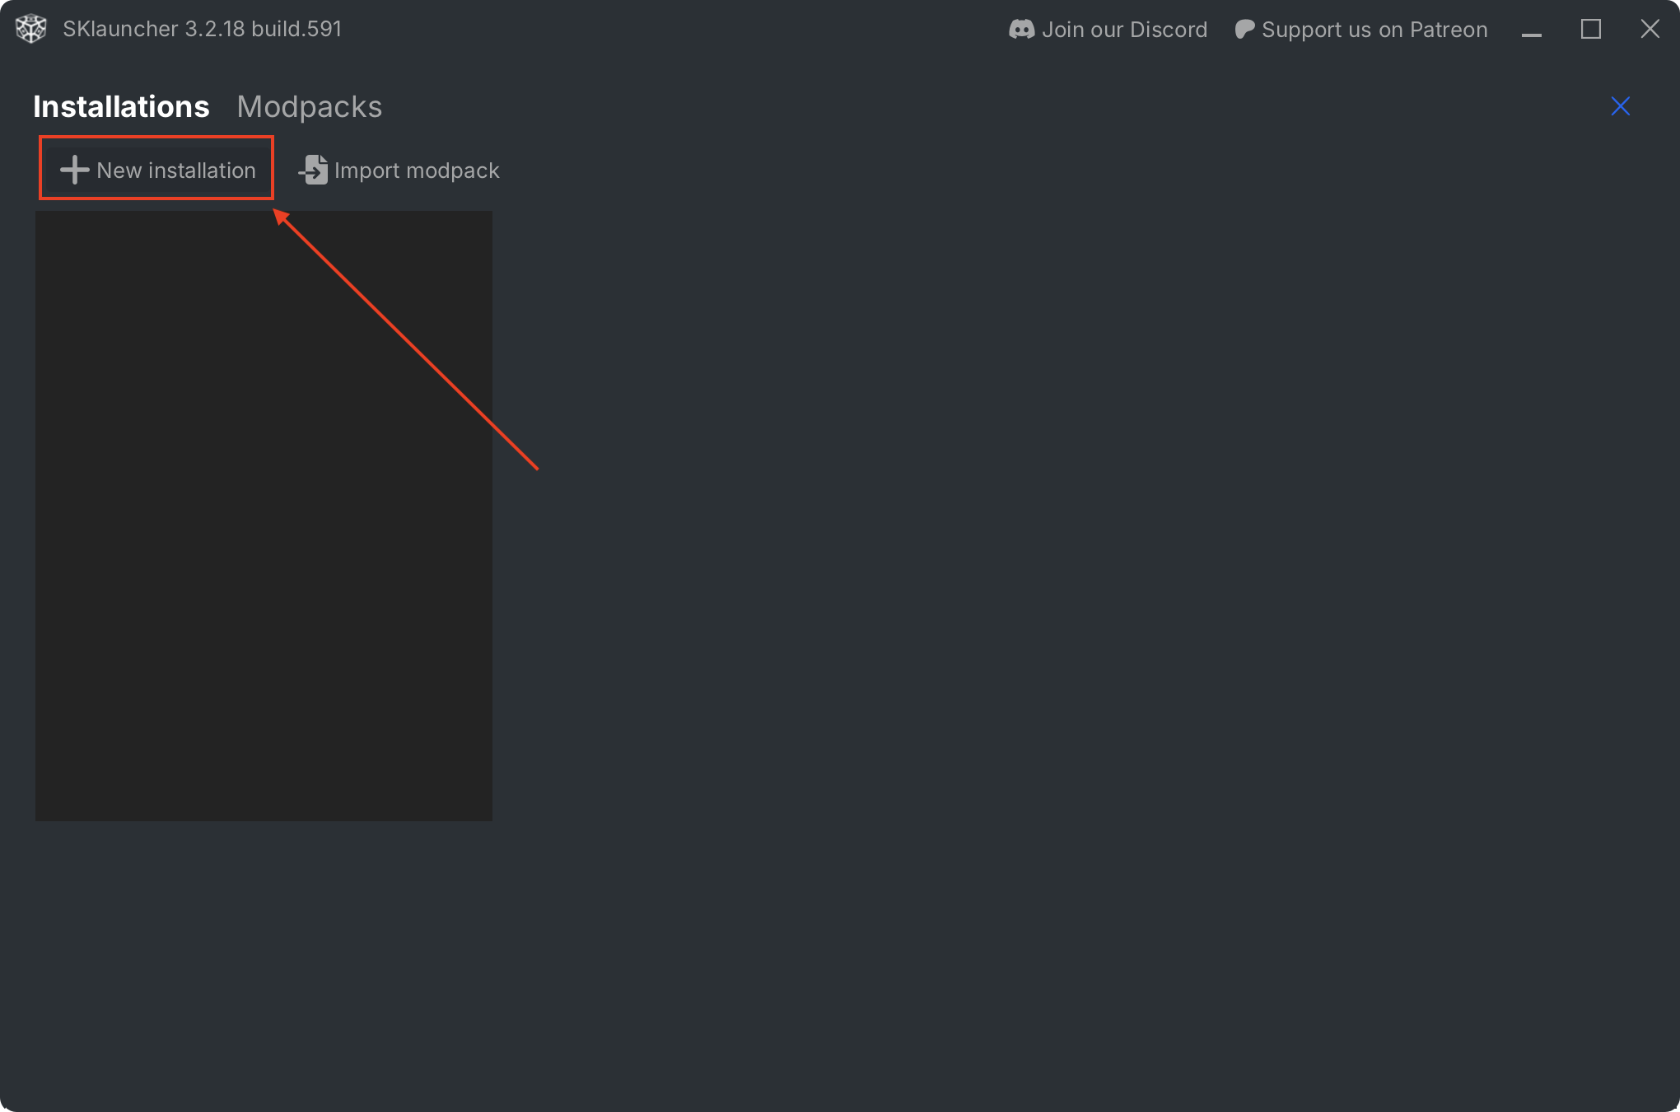
Task: Close the SKlauncher window
Action: pyautogui.click(x=1650, y=30)
